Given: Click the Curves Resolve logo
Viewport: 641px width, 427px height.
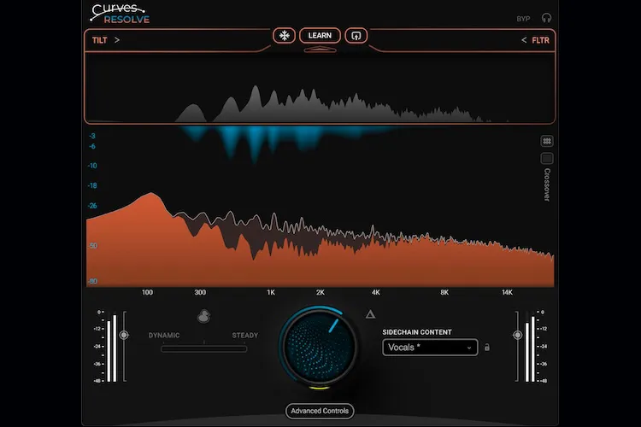Looking at the screenshot, I should 120,14.
